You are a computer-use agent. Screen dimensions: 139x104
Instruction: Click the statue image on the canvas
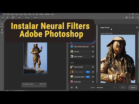click(35, 58)
